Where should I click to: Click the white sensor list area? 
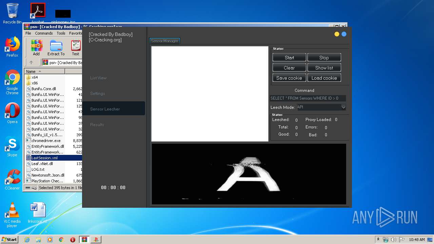pos(210,94)
